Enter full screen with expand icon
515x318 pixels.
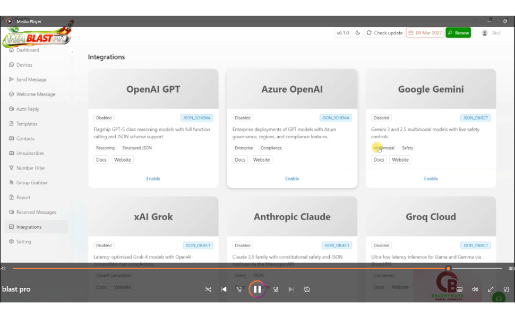[491, 289]
